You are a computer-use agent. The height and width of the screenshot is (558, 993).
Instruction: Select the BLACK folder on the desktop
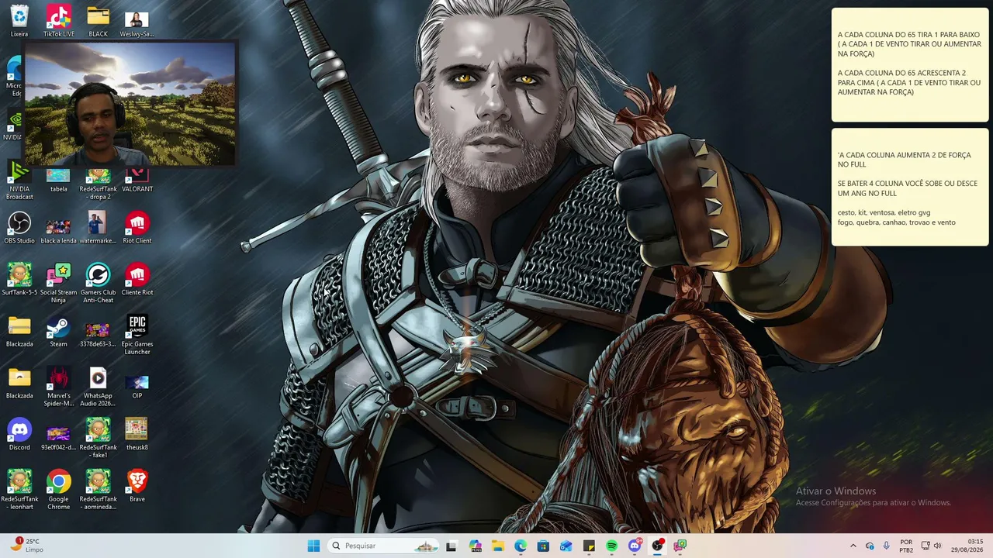98,21
